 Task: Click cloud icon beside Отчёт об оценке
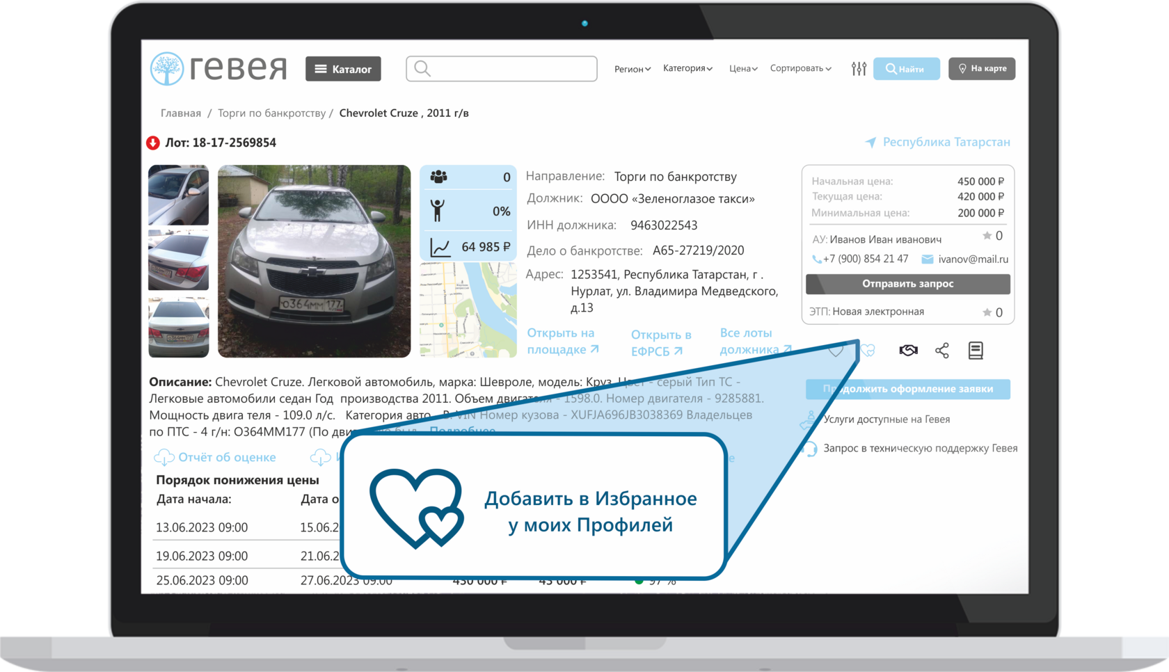coord(164,457)
